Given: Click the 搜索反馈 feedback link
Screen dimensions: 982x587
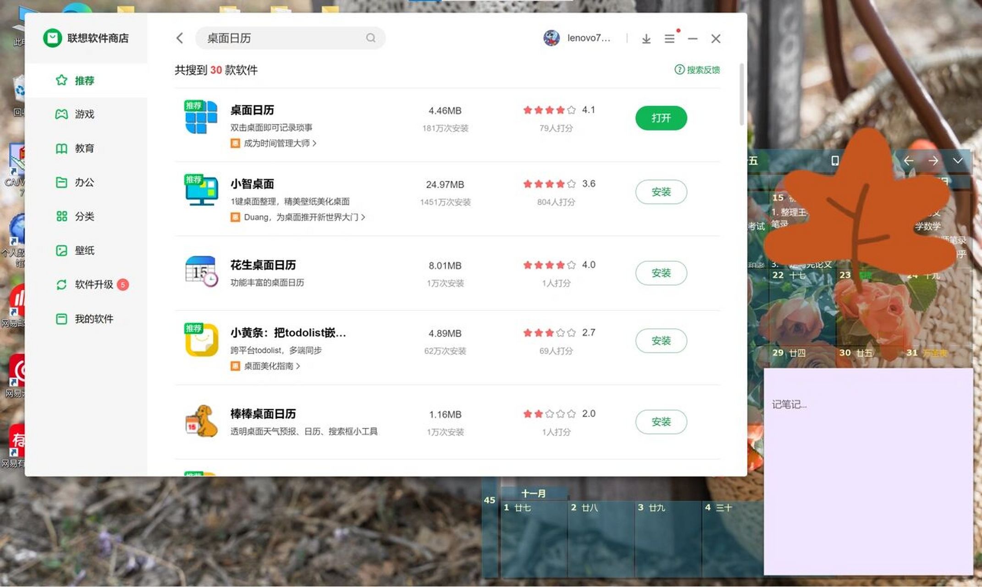Looking at the screenshot, I should tap(696, 69).
